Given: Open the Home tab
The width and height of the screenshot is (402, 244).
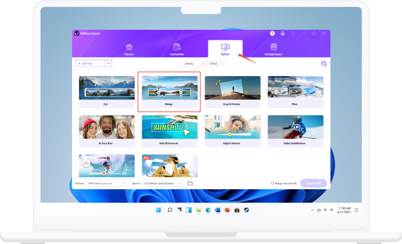Looking at the screenshot, I should [x=129, y=49].
